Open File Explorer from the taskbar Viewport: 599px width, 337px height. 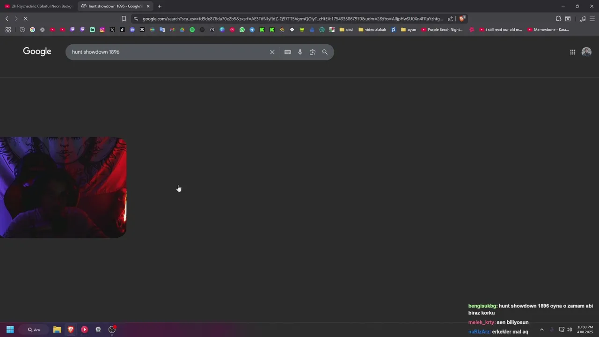pyautogui.click(x=57, y=330)
